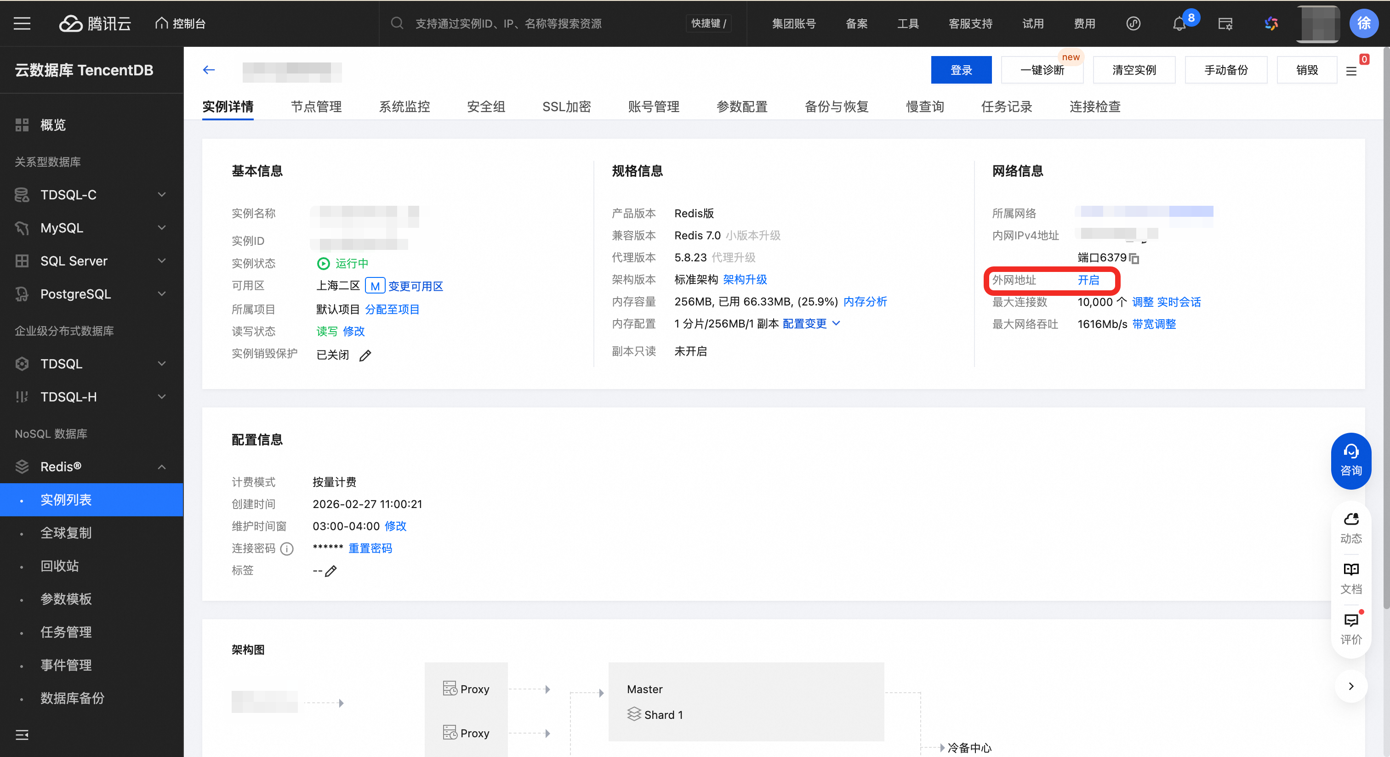The height and width of the screenshot is (757, 1390).
Task: Click the 重置密码 link
Action: 370,548
